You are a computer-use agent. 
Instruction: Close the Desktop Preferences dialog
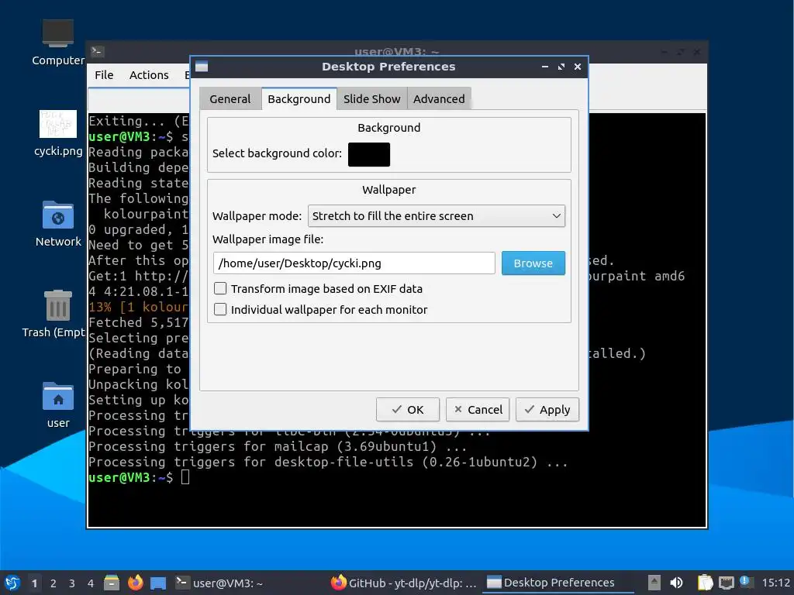[x=577, y=67]
